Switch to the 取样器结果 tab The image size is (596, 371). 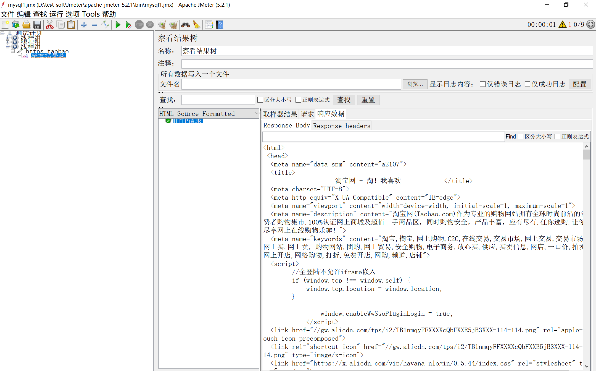click(280, 114)
